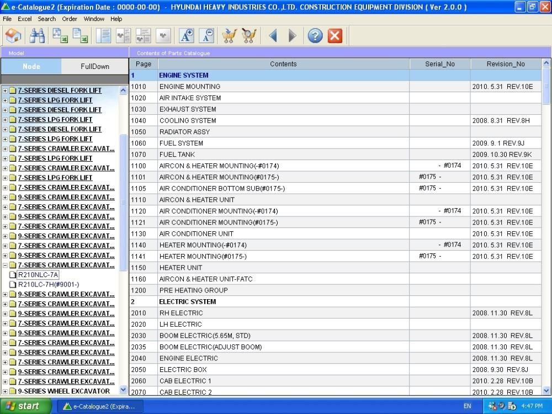Expand the 9-SERIES WHEEL EXCAVATOR node
The image size is (552, 414).
click(x=6, y=391)
